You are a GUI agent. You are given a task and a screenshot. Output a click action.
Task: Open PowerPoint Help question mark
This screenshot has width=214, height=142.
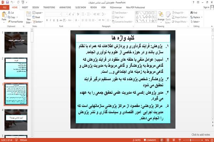[193, 2]
